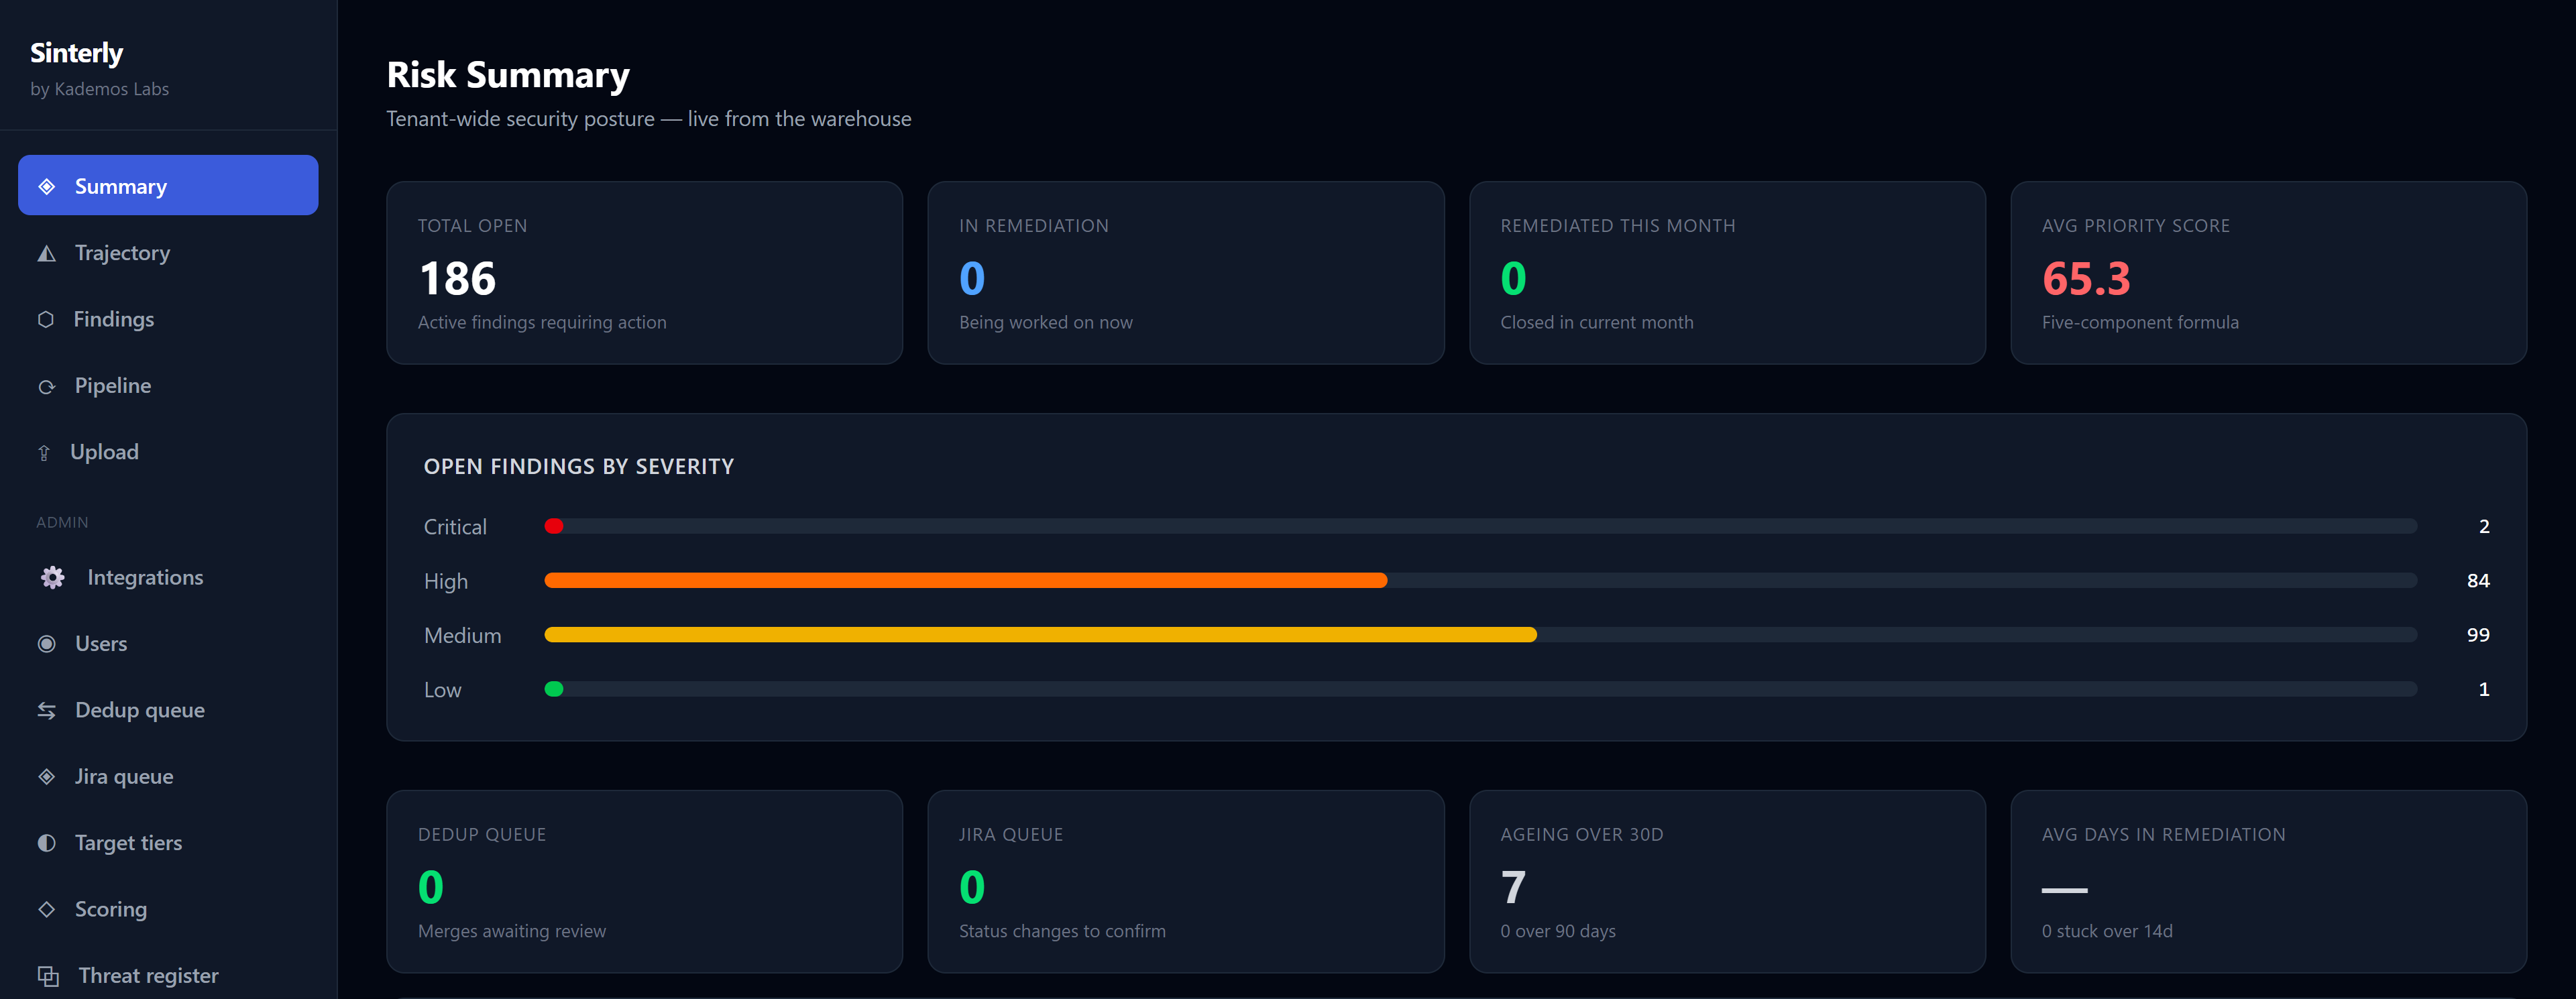Click the Users circle icon

point(47,644)
